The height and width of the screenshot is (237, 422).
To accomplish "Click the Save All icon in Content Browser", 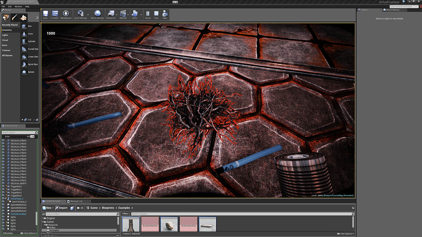I will [72, 208].
